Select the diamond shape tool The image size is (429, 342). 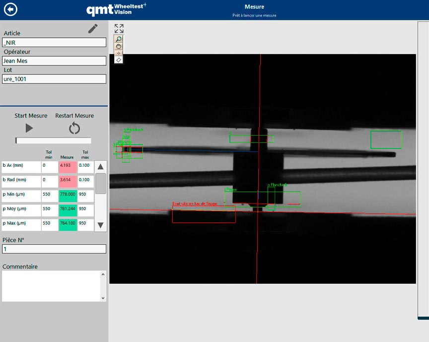(x=119, y=60)
